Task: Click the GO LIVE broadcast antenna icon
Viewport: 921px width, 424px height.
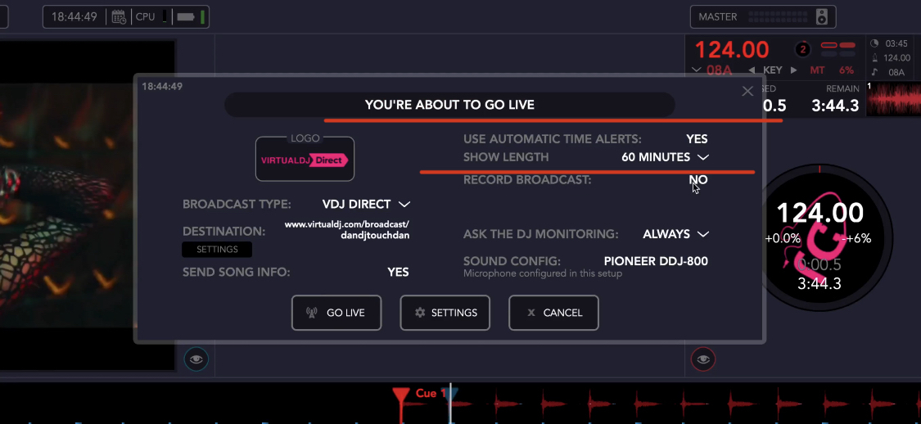Action: pos(312,313)
